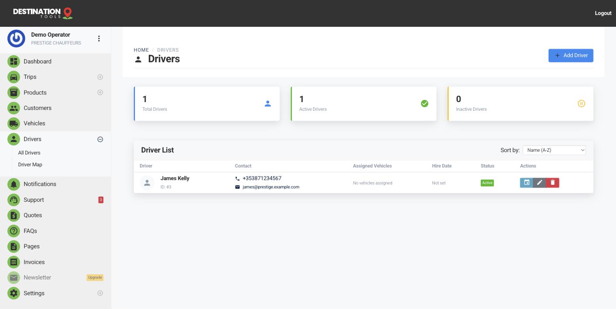Click the phone icon beside +353871234567

238,179
